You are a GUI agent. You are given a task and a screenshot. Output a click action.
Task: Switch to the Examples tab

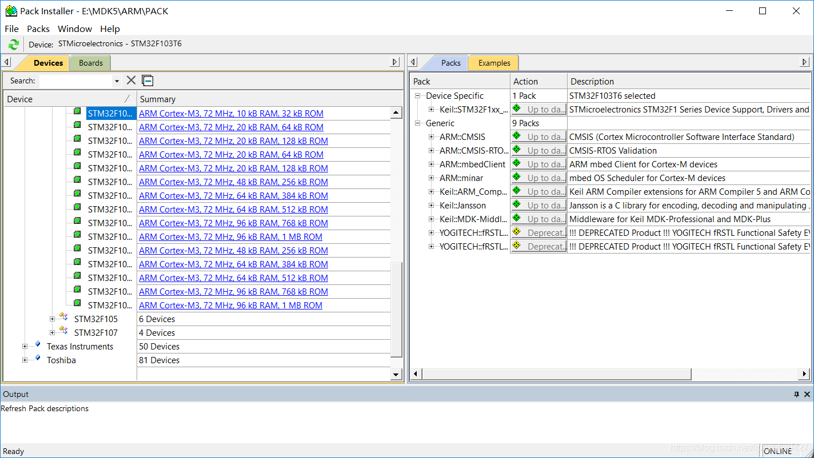click(x=494, y=63)
